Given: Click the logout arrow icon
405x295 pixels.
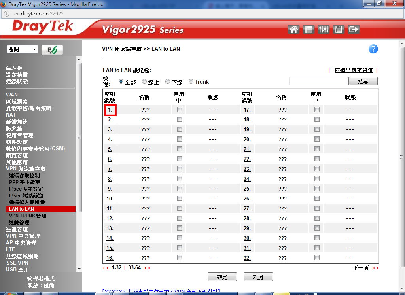Looking at the screenshot, I should [x=354, y=30].
